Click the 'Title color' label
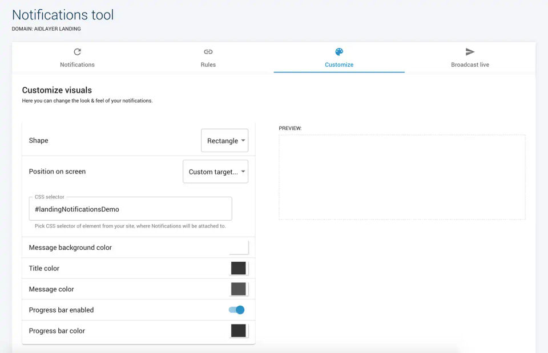This screenshot has height=353, width=548. (x=44, y=268)
